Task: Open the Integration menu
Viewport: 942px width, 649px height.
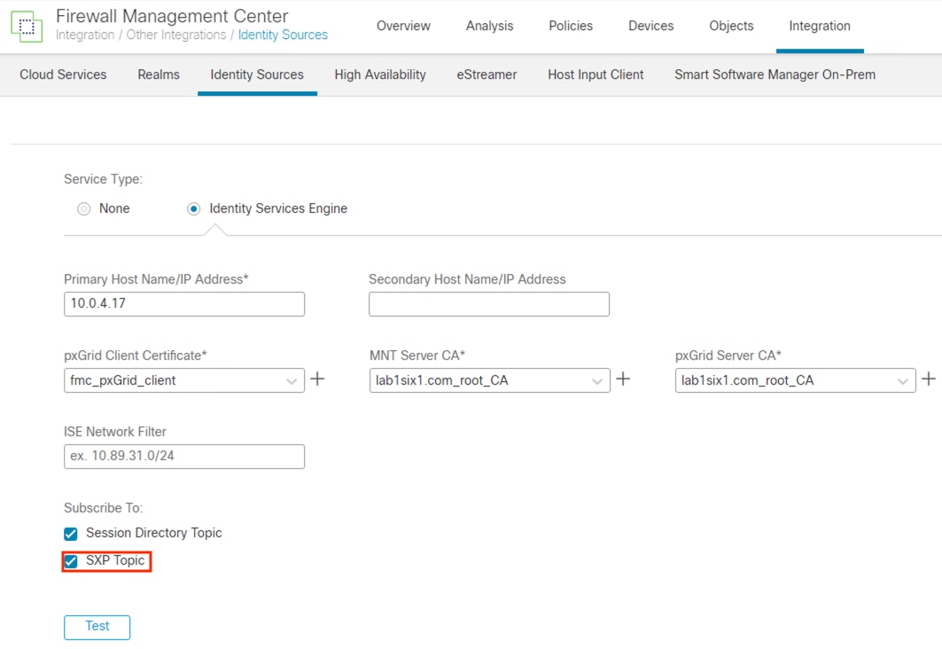Action: pyautogui.click(x=820, y=26)
